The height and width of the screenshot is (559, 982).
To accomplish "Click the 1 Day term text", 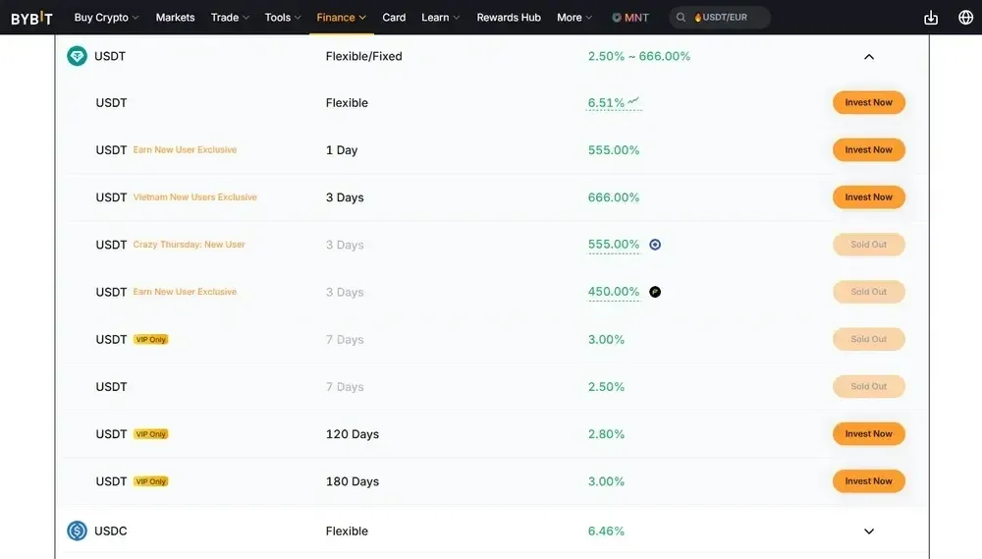I will coord(342,150).
